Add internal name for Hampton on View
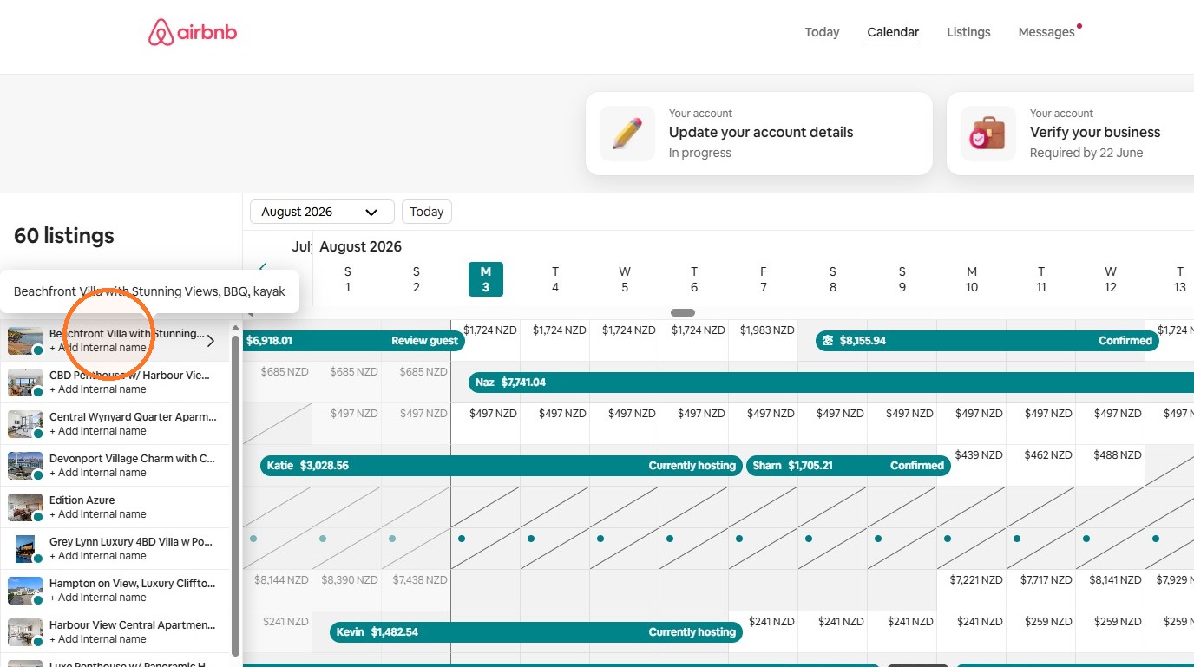The image size is (1194, 667). (x=97, y=598)
